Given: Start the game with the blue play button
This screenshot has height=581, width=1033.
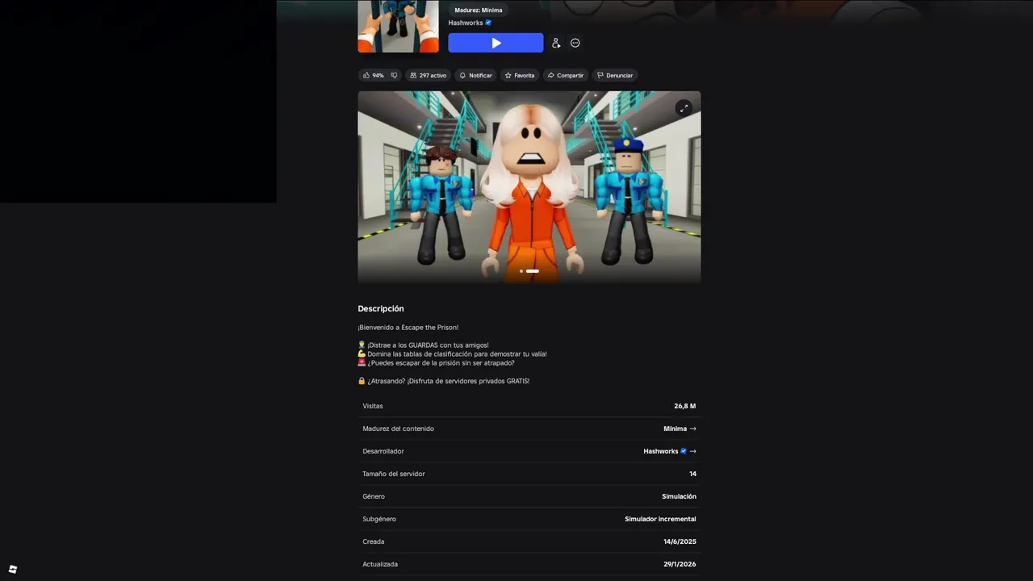Looking at the screenshot, I should 496,43.
